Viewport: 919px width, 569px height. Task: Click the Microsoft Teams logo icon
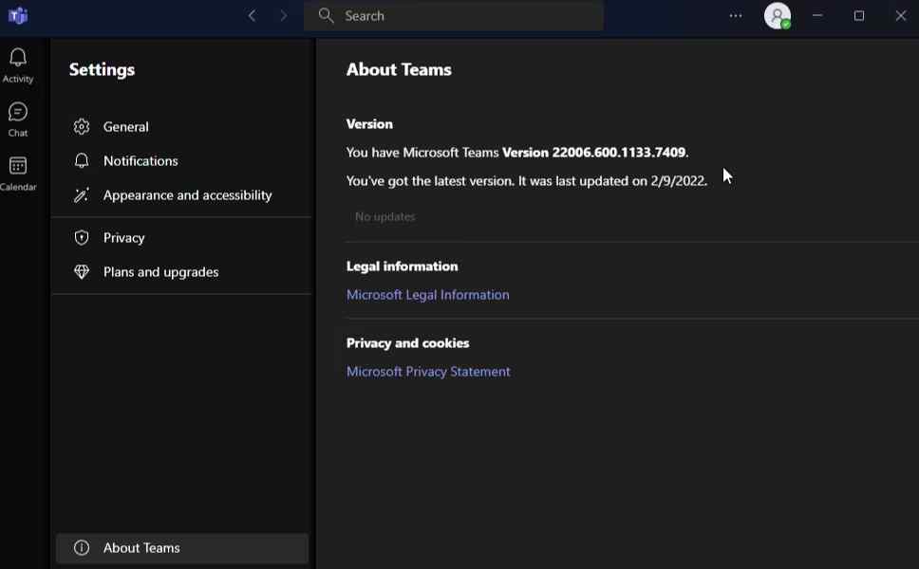click(18, 16)
